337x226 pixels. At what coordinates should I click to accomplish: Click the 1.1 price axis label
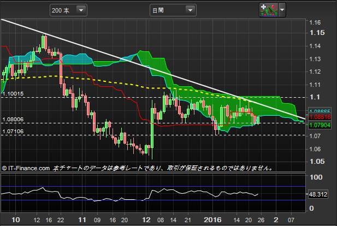pos(315,97)
